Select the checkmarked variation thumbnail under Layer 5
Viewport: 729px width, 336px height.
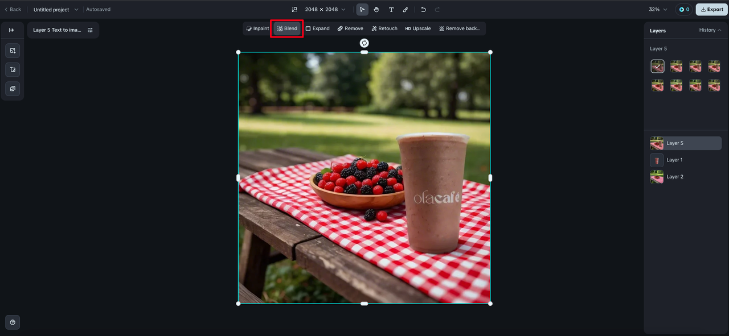pyautogui.click(x=657, y=67)
